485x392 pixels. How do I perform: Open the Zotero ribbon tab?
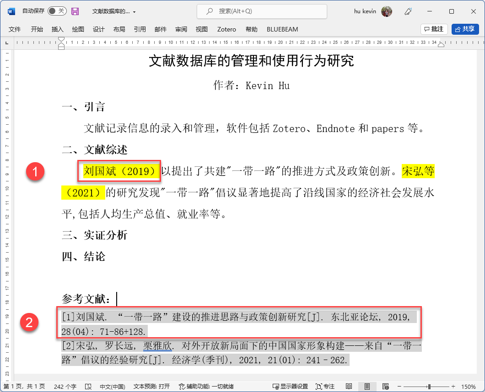click(226, 29)
